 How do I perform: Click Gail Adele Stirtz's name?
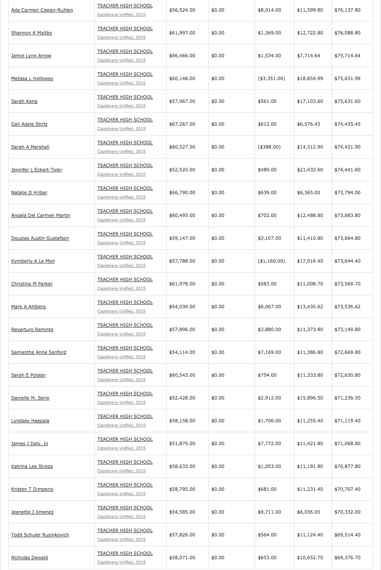pyautogui.click(x=29, y=124)
